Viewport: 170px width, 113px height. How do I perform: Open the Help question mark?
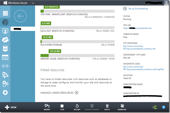pyautogui.click(x=164, y=107)
